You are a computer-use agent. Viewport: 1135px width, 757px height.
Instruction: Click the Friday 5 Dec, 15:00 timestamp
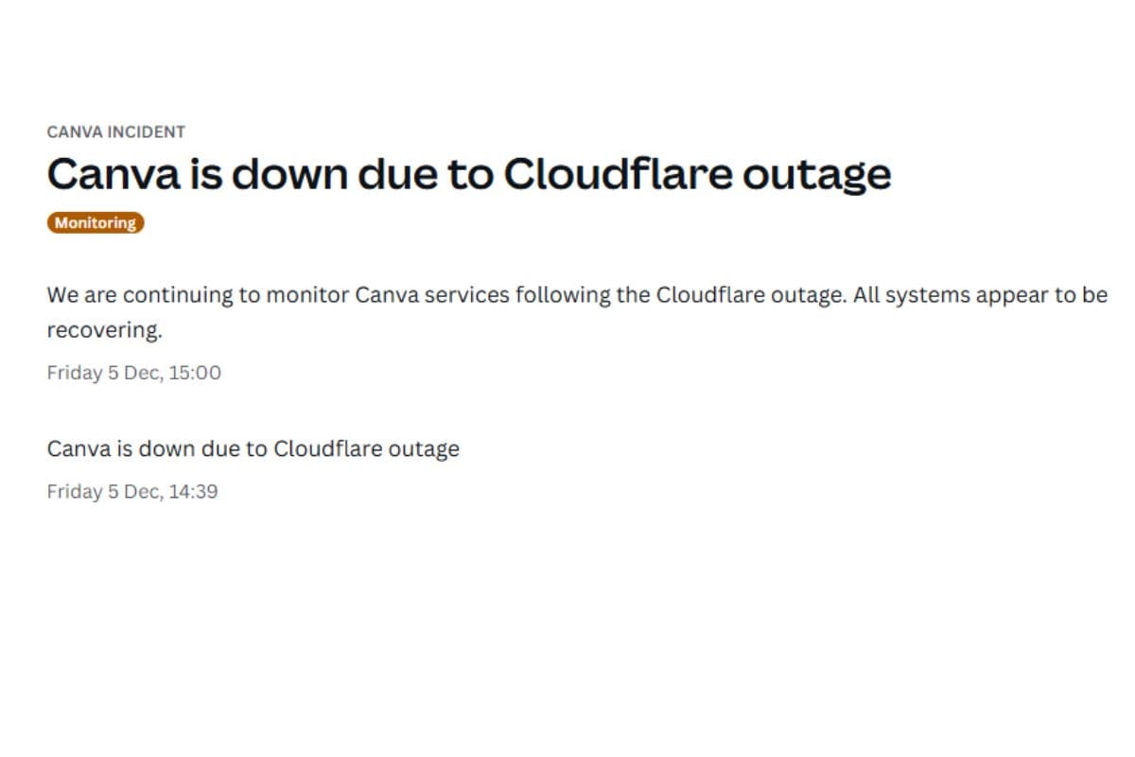coord(134,373)
